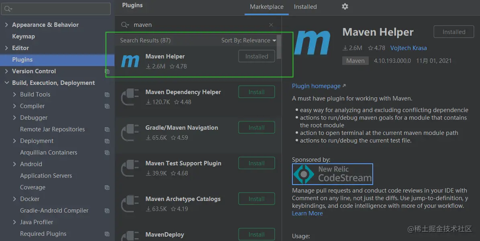Screen dimensions: 480x241
Task: Expand the Compiler node
Action: (x=14, y=106)
